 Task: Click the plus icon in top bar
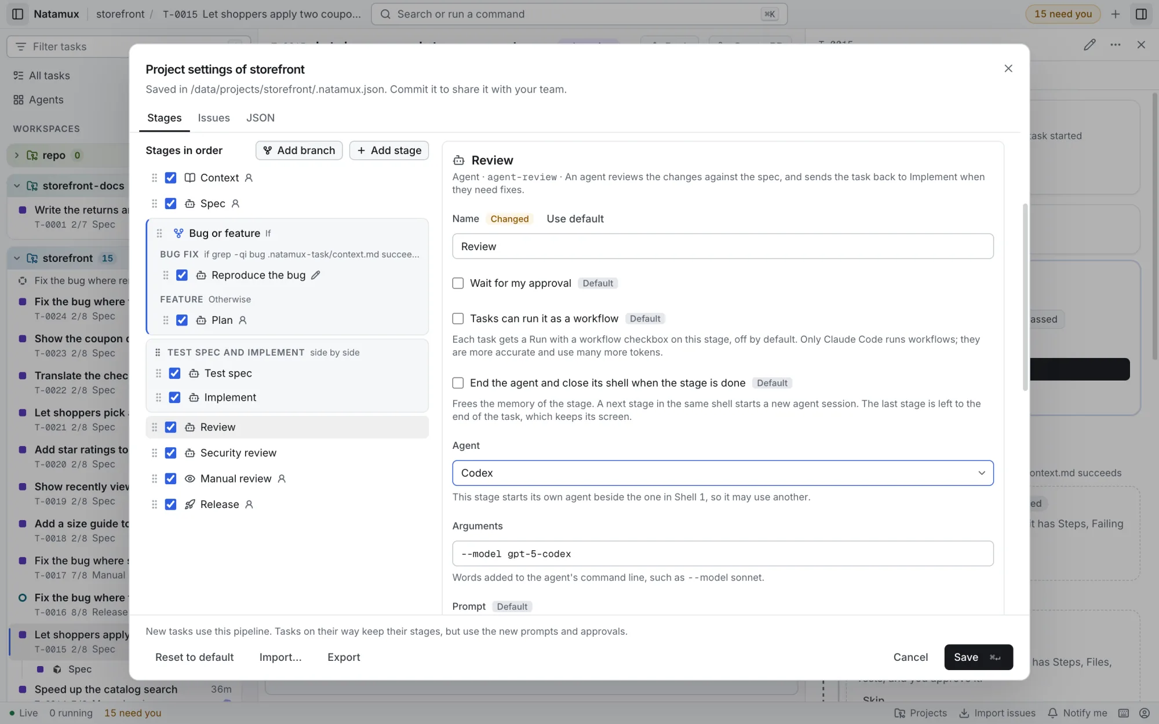tap(1115, 14)
